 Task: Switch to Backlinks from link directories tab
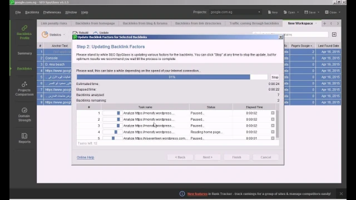click(198, 23)
